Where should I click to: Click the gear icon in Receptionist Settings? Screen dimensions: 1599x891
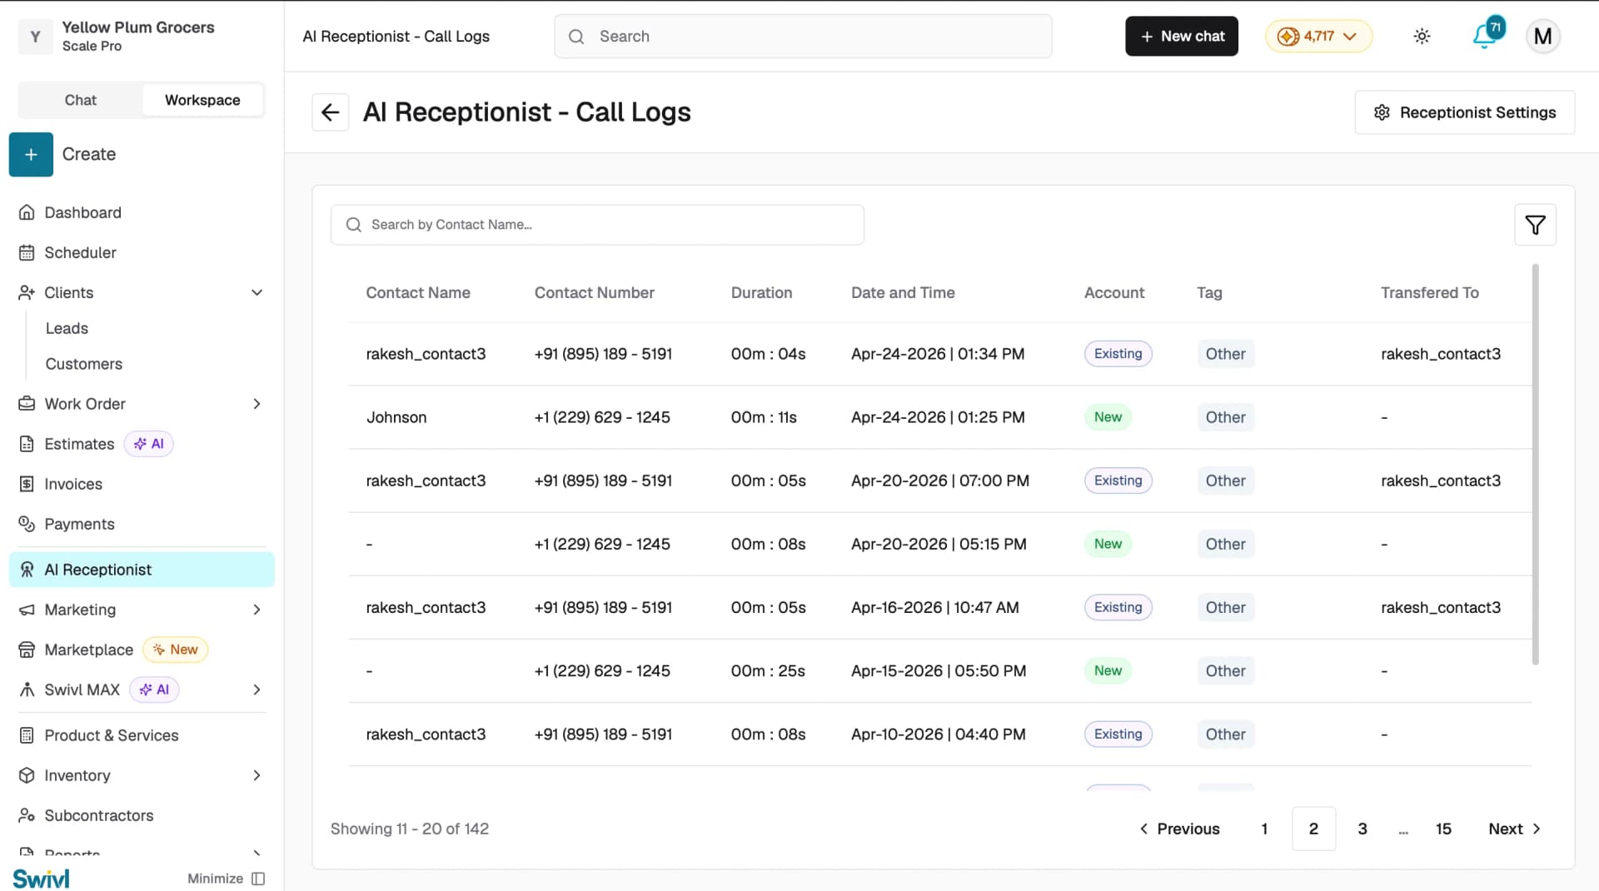click(1382, 112)
